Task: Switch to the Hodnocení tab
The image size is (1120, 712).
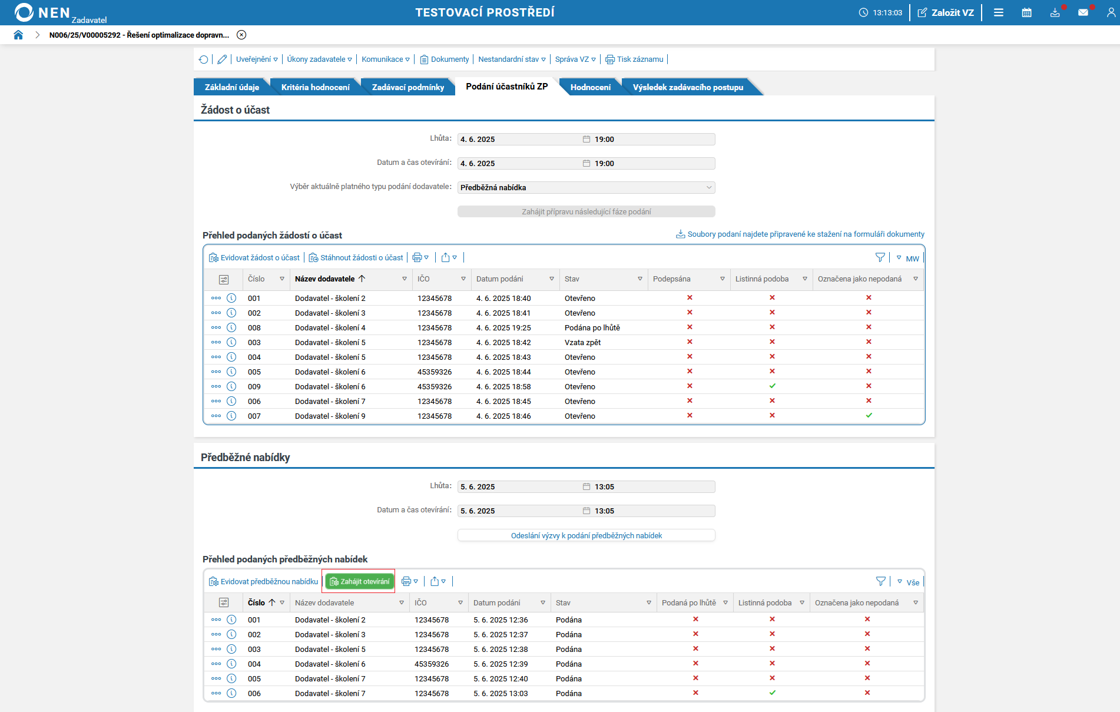Action: [590, 87]
